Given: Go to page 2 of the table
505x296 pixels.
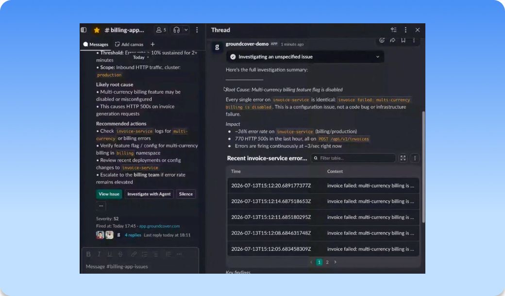Looking at the screenshot, I should 327,262.
